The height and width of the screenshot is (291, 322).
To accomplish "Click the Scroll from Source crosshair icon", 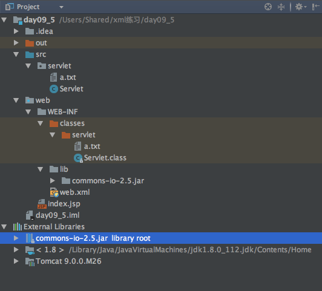I will (x=268, y=7).
